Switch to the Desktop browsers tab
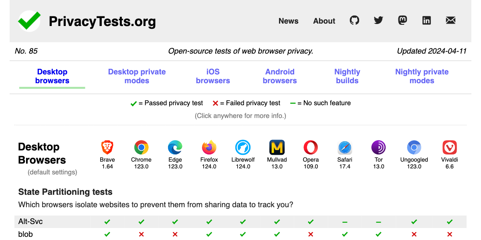481x240 pixels. tap(52, 76)
